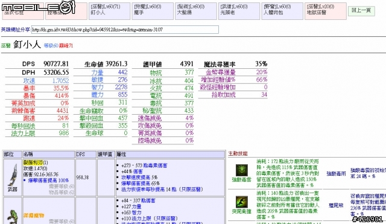Click the 體力 855 stat row
Viewport: 386px width, 224px height.
tap(101, 95)
